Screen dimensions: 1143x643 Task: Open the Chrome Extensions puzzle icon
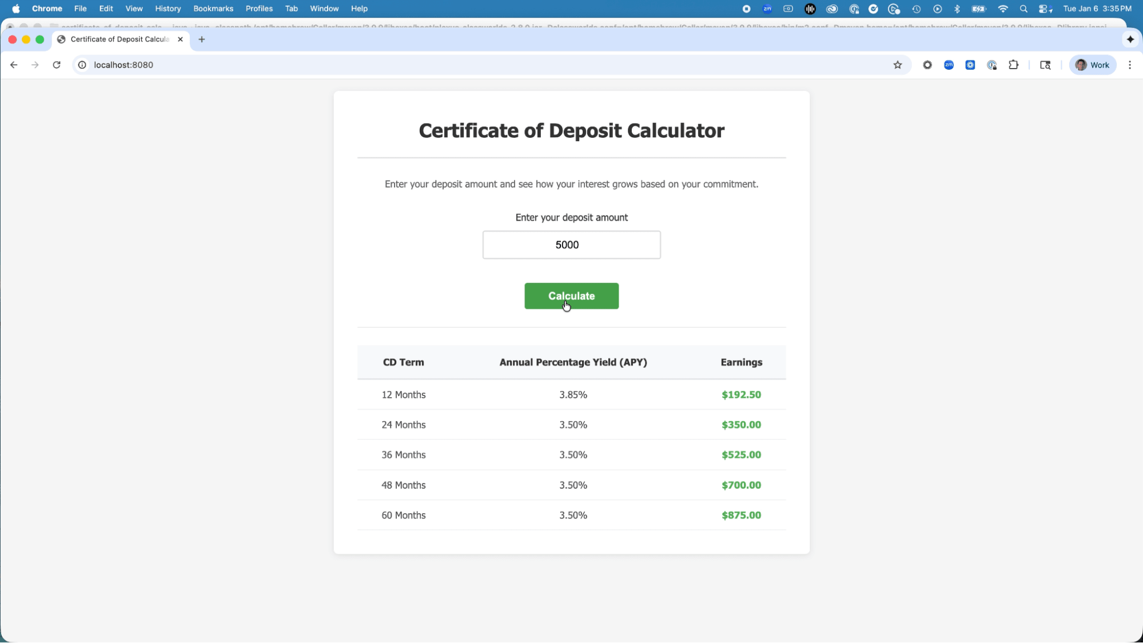pos(1014,65)
